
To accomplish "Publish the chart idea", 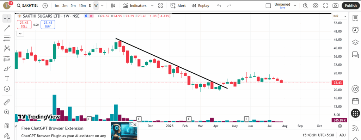I will [x=351, y=6].
